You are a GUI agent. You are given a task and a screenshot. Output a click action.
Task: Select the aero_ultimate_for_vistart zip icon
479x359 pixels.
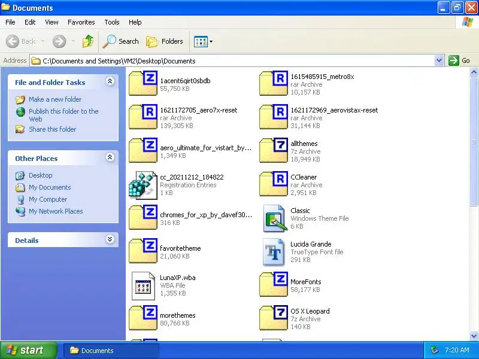143,151
